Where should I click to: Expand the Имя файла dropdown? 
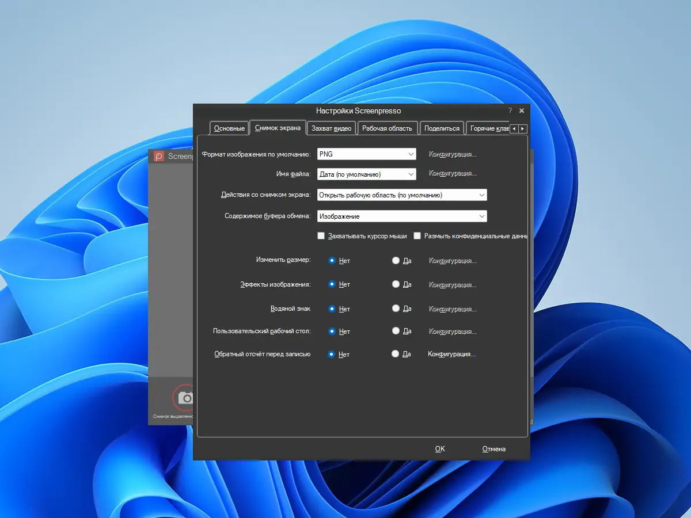[x=366, y=174]
